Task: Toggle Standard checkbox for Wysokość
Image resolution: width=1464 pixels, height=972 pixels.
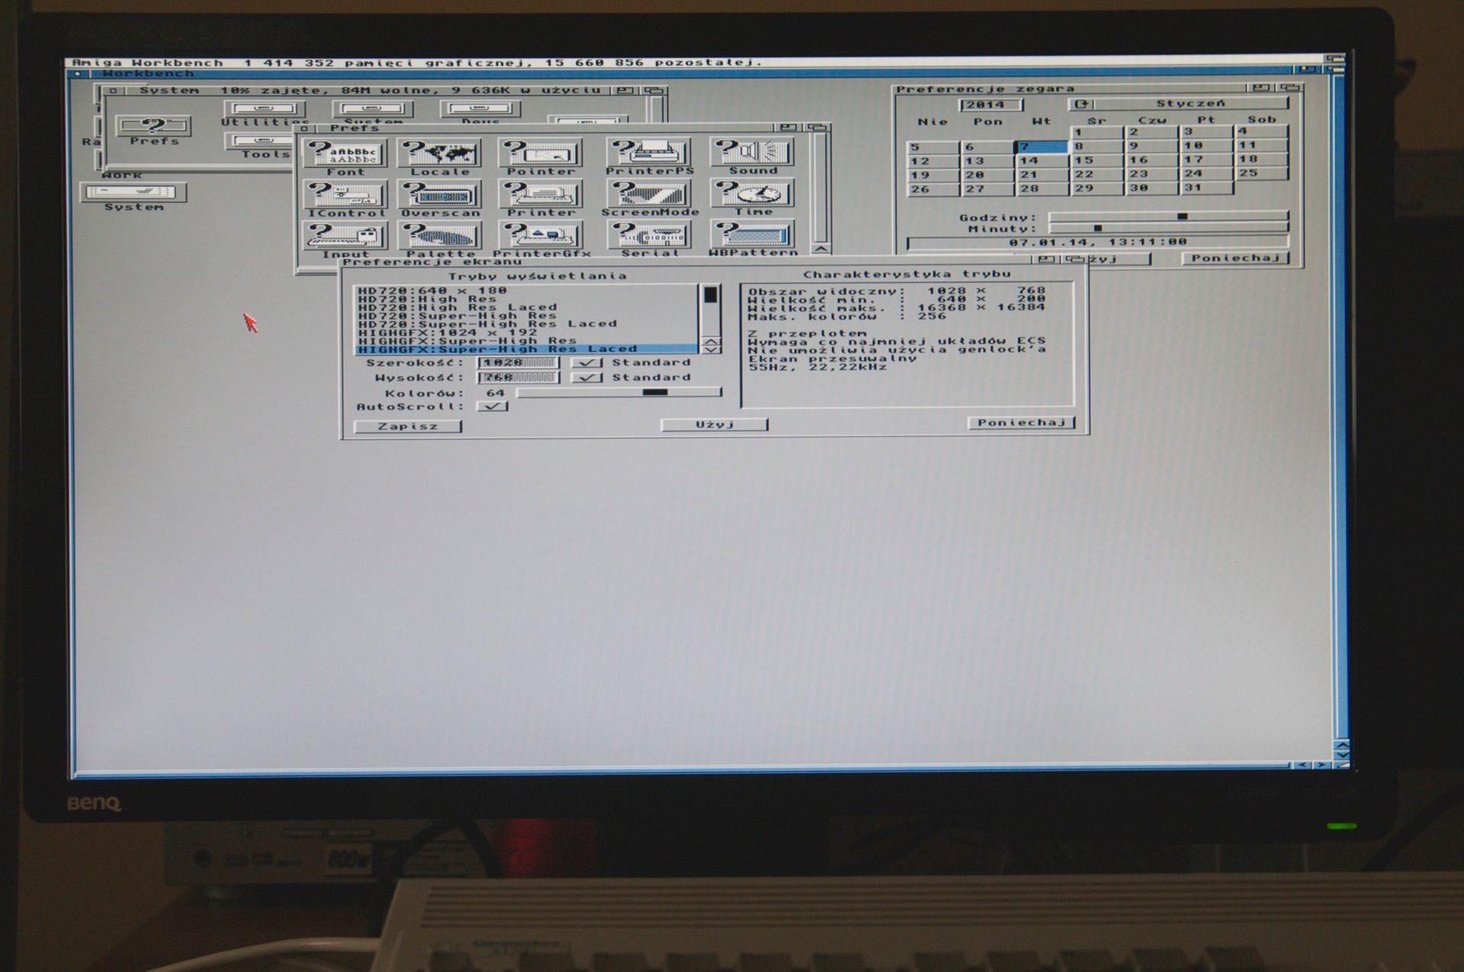Action: click(586, 377)
